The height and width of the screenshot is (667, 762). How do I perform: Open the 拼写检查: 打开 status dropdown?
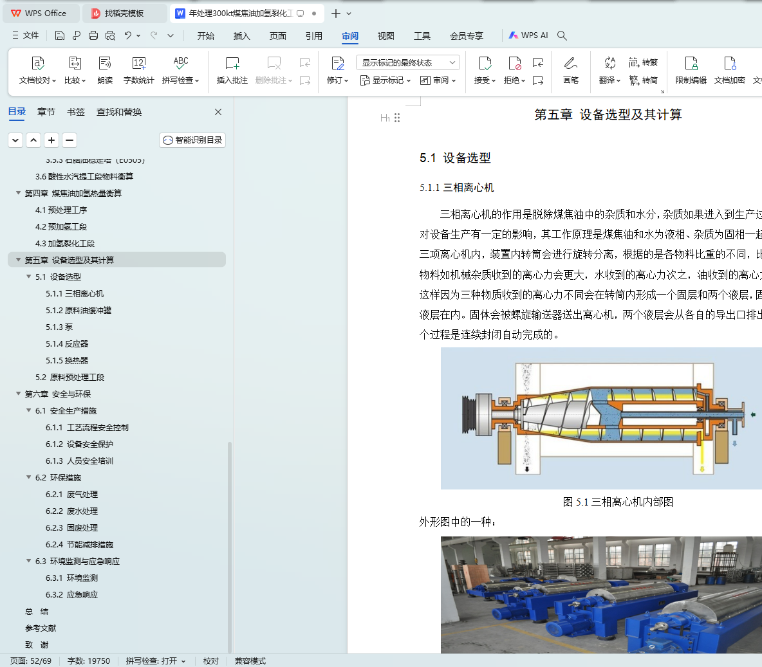tap(183, 661)
